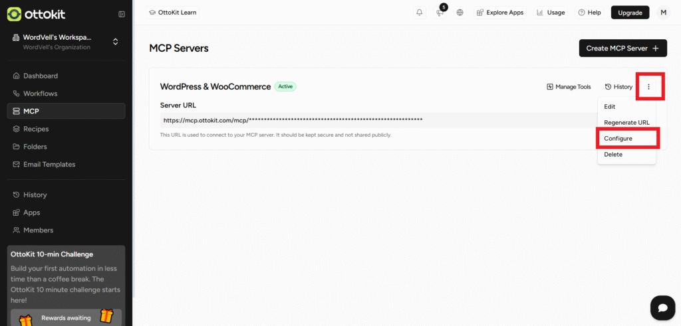Open Explore Apps
681x326 pixels.
(500, 13)
